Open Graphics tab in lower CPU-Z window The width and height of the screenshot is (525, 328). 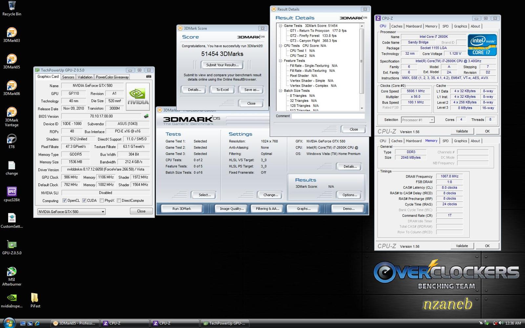460,141
